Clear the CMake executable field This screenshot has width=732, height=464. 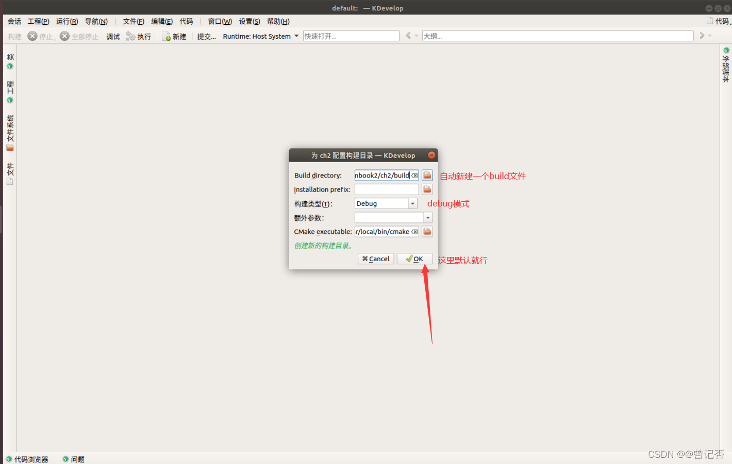coord(415,232)
